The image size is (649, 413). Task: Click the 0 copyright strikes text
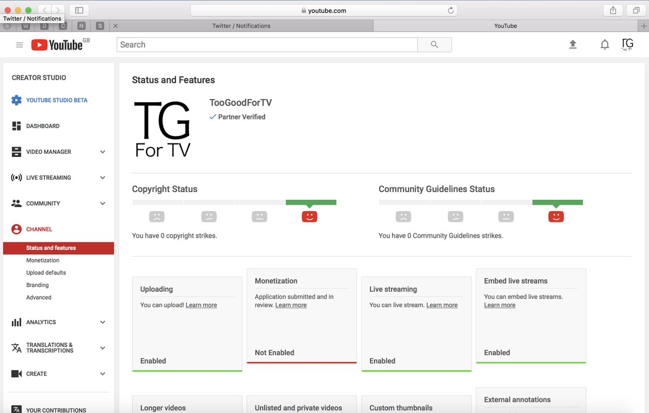click(x=175, y=236)
